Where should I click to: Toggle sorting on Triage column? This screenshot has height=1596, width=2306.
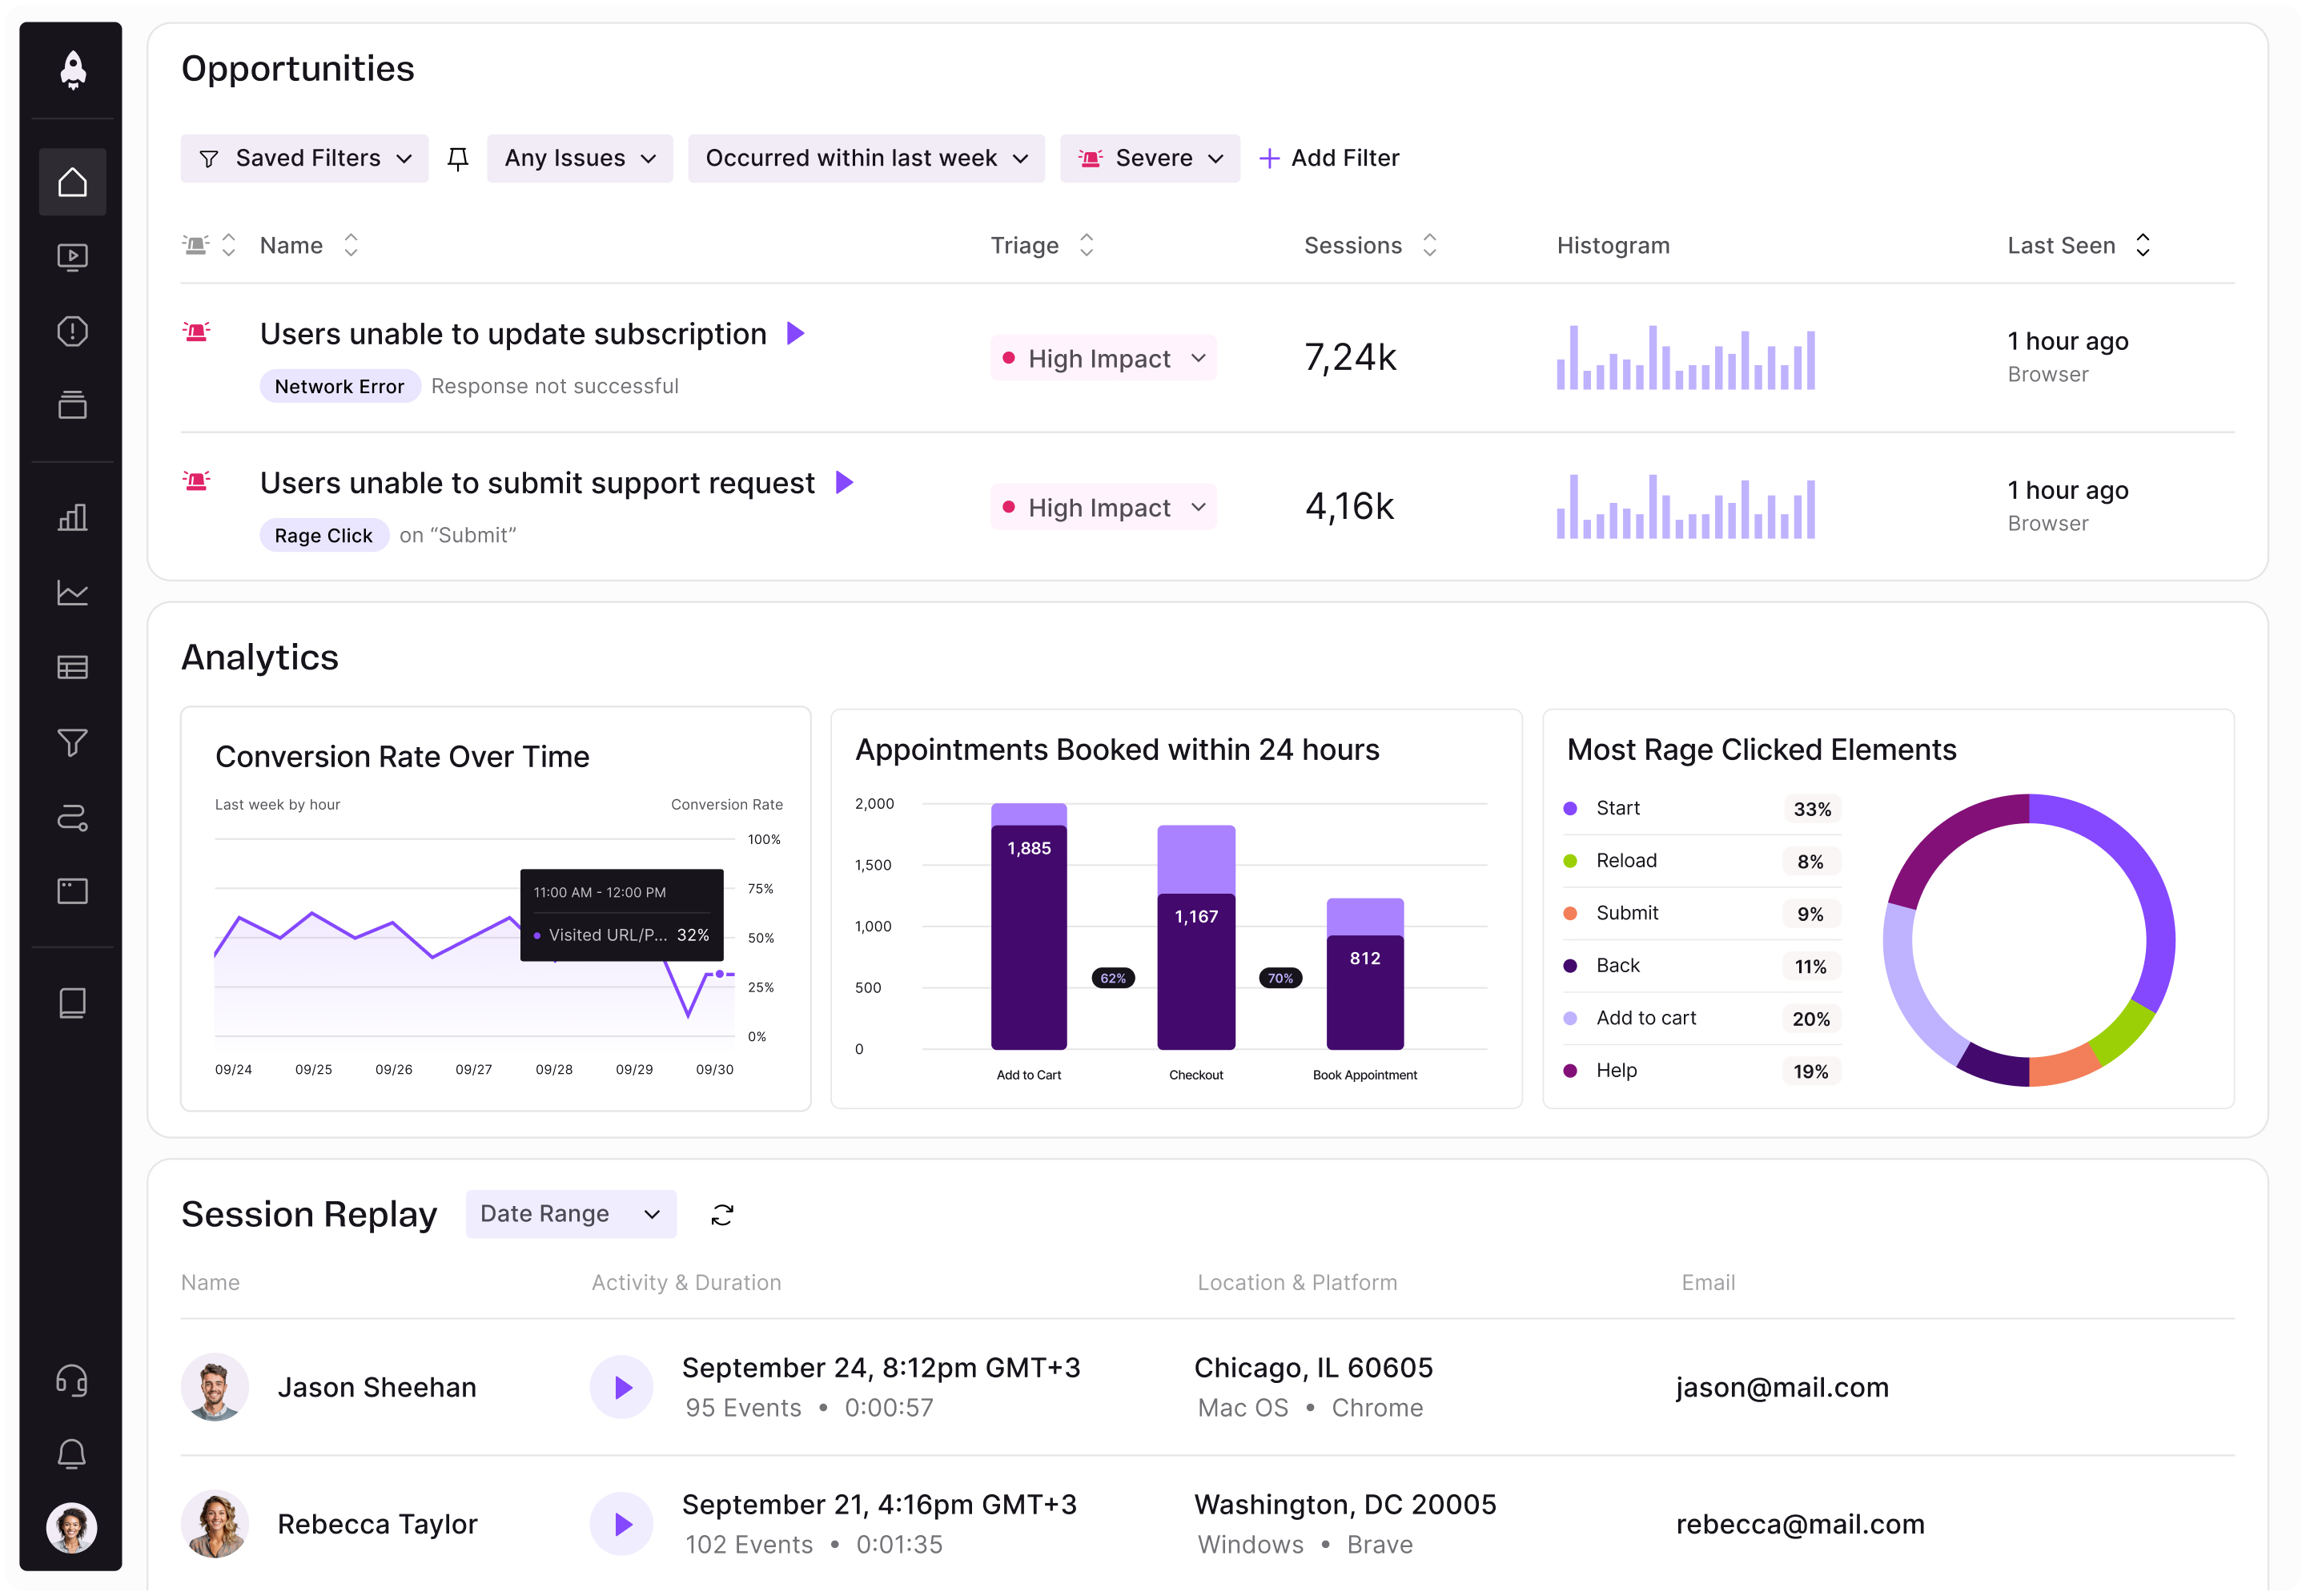point(1087,245)
